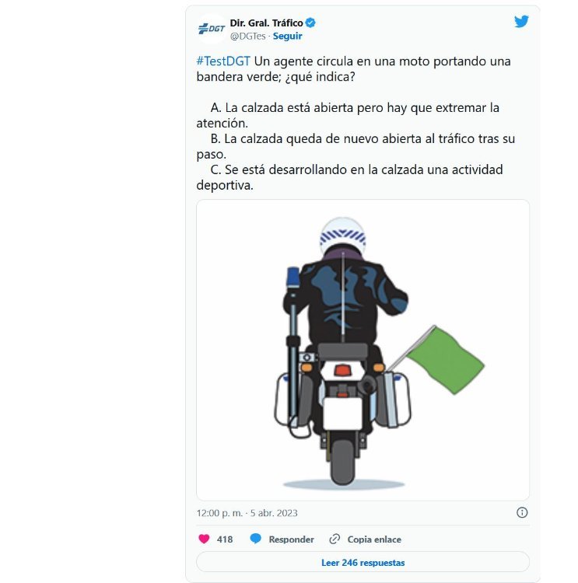Click the blue beacon light in the illustration
Screen dimensions: 578x583
click(x=293, y=276)
